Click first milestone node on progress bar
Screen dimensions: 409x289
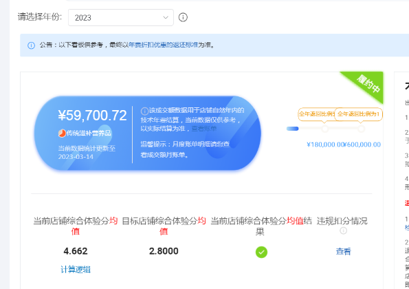tap(324, 129)
